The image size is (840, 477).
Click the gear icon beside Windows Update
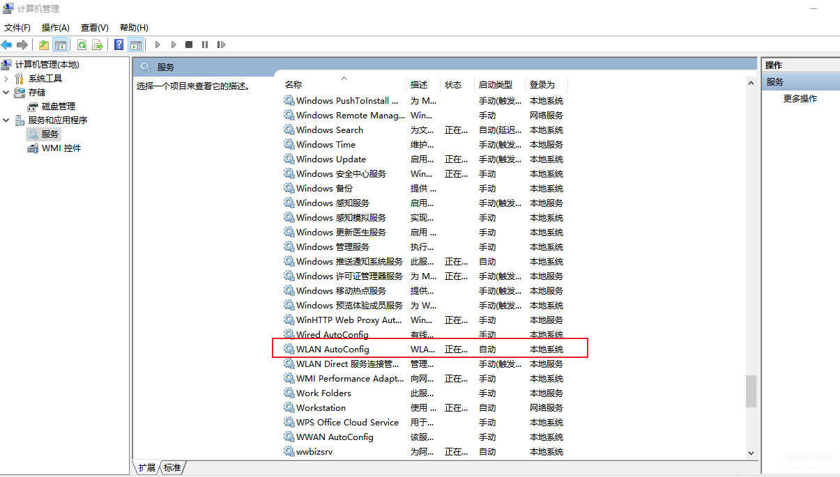(289, 159)
